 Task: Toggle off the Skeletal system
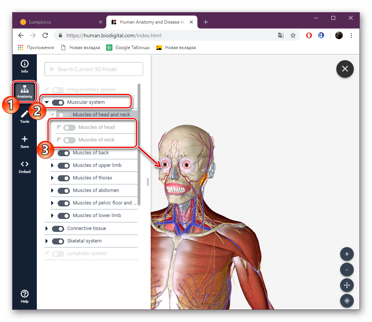tap(58, 241)
